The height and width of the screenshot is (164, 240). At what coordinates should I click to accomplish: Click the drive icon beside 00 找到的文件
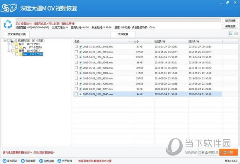click(12, 41)
